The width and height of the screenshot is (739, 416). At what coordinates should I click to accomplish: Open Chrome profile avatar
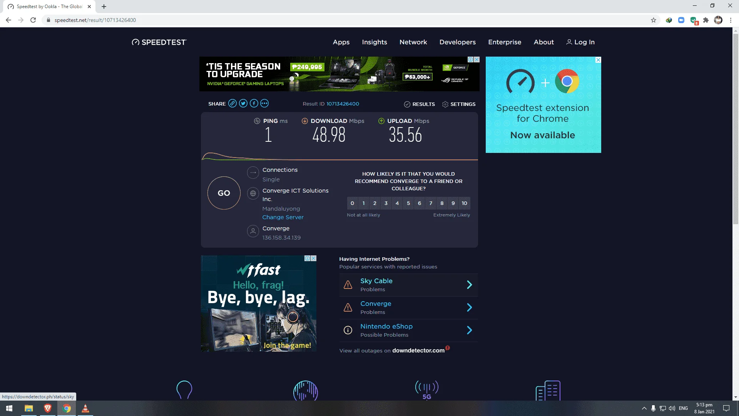click(718, 20)
